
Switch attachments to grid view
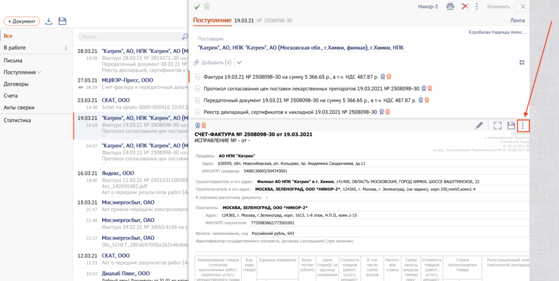tap(522, 62)
